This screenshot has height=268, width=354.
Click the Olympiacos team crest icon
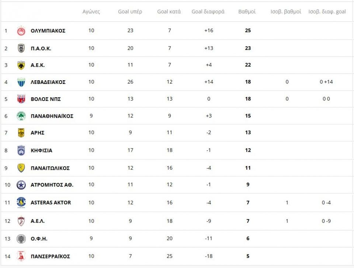tap(21, 31)
